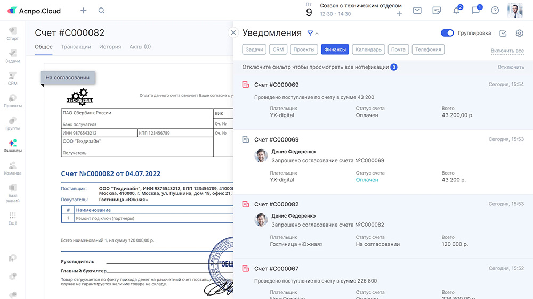The image size is (533, 299).
Task: Open the chat messages icon
Action: 475,11
